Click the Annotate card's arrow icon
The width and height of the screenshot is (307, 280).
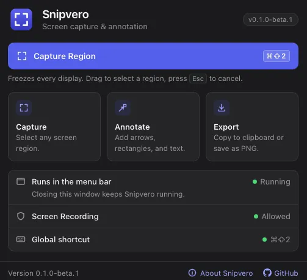point(123,108)
